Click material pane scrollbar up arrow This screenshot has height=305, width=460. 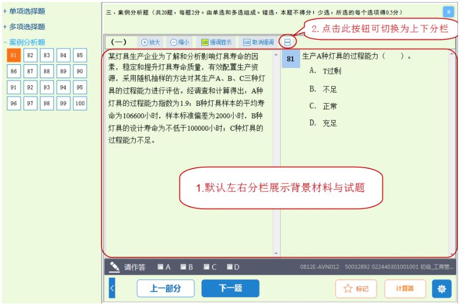point(276,55)
